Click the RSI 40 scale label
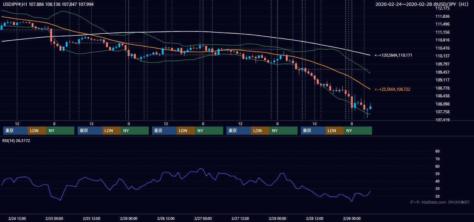Image resolution: width=474 pixels, height=222 pixels. pos(437,181)
